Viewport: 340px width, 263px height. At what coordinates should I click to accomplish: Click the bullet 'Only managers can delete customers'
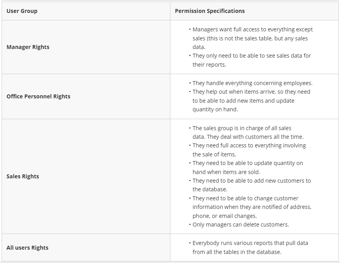pyautogui.click(x=241, y=225)
